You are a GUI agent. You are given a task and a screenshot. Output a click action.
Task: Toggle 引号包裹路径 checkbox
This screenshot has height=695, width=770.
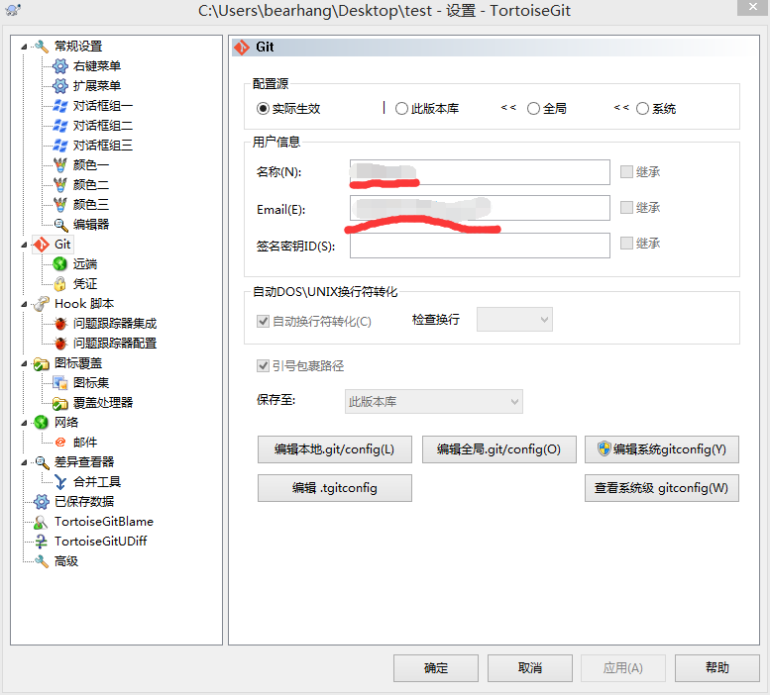(263, 366)
